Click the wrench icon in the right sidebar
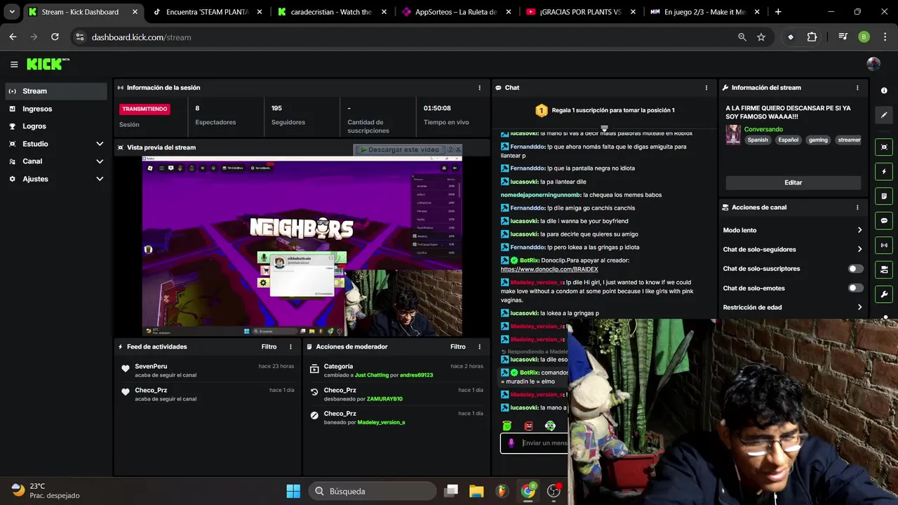898x505 pixels. tap(884, 294)
